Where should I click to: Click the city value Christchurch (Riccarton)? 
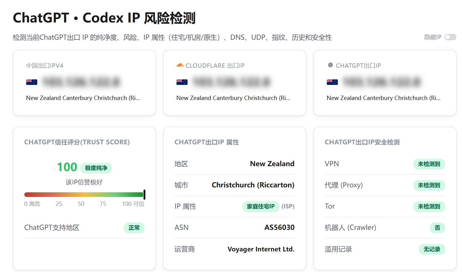click(x=253, y=185)
